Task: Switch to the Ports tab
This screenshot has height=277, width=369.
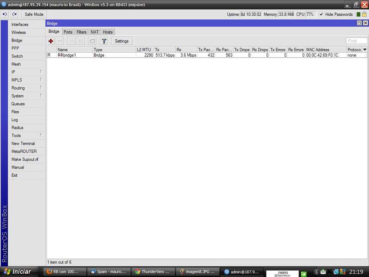Action: [68, 32]
